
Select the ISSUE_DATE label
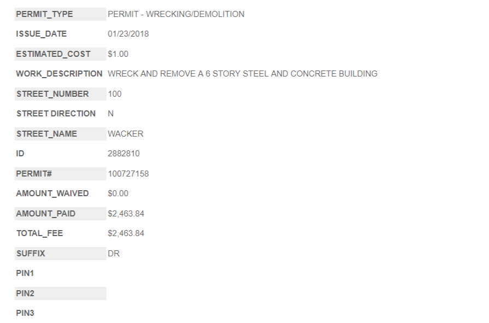42,34
